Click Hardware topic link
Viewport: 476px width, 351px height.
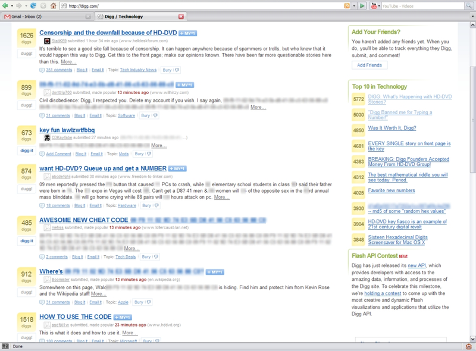coord(127,206)
